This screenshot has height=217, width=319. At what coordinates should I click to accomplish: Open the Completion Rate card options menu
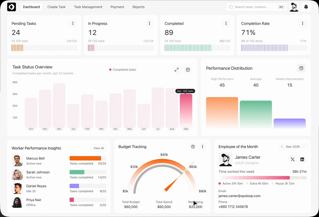click(303, 23)
